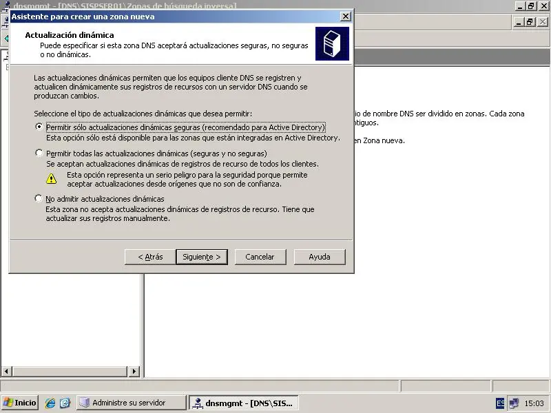Minimize the dnsmgmt main window
Viewport: 551px width, 413px height.
tap(521, 6)
